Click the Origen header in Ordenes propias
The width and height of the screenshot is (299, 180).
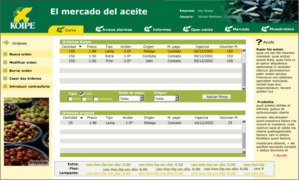pyautogui.click(x=149, y=117)
